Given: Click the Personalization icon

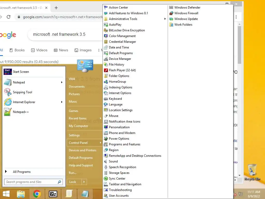Looking at the screenshot, I should pyautogui.click(x=106, y=127).
